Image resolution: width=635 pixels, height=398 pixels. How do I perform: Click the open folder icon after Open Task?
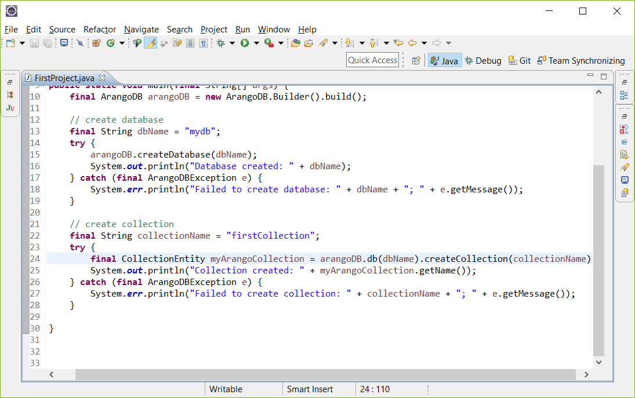tap(309, 43)
